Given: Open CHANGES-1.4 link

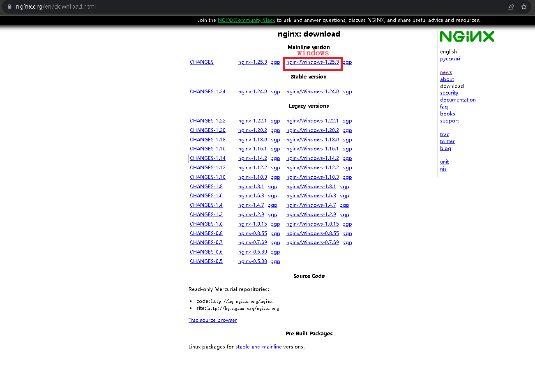Looking at the screenshot, I should [x=206, y=205].
